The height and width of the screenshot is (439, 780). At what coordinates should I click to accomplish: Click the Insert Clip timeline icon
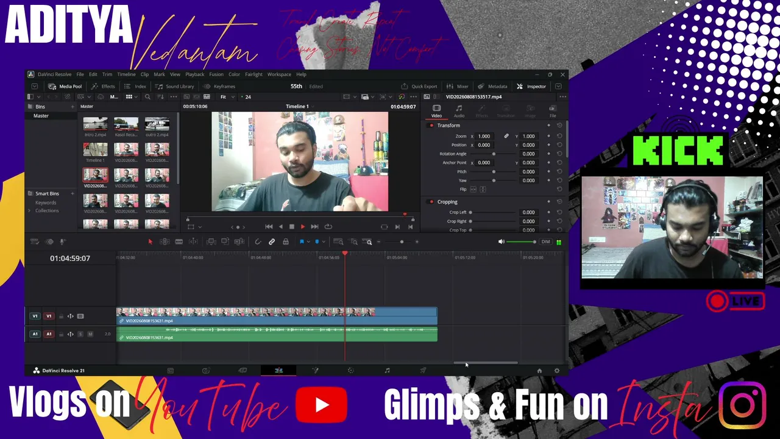(x=211, y=242)
